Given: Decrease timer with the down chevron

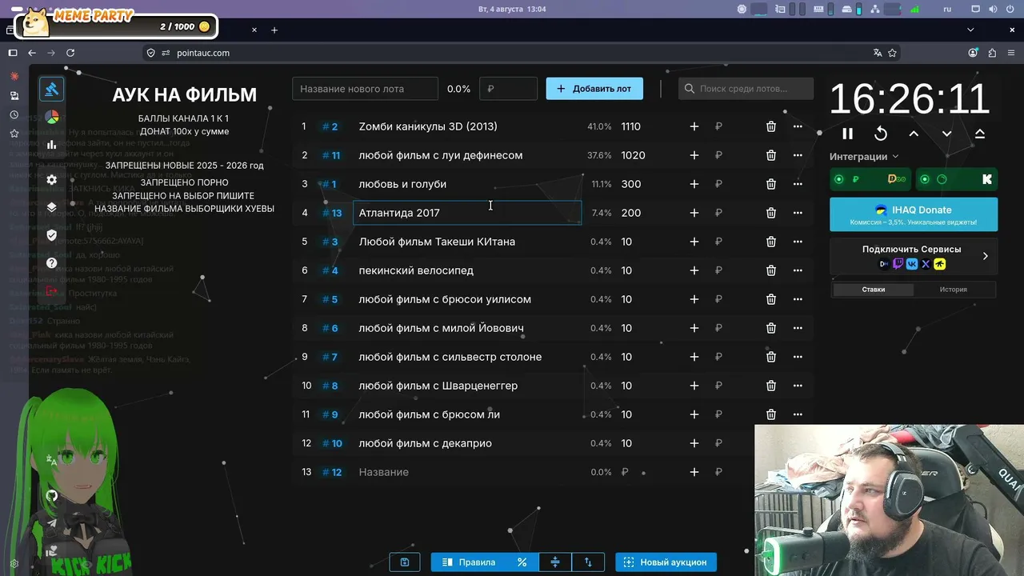Looking at the screenshot, I should click(x=946, y=134).
